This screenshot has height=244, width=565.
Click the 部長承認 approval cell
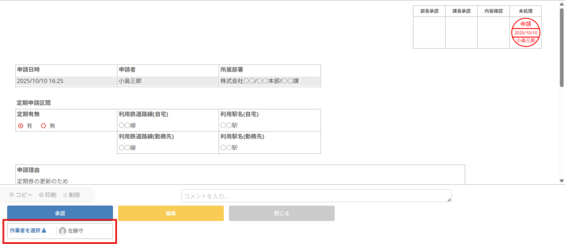click(x=429, y=33)
